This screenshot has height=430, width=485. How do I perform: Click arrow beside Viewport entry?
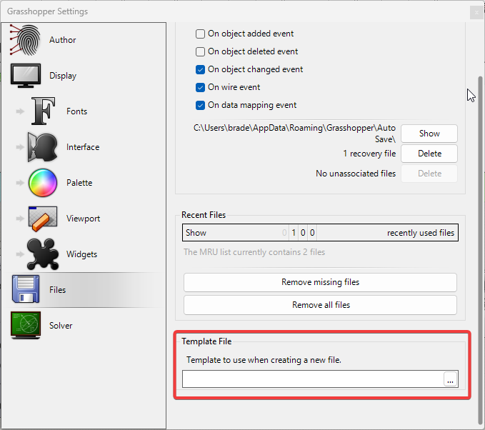point(20,219)
